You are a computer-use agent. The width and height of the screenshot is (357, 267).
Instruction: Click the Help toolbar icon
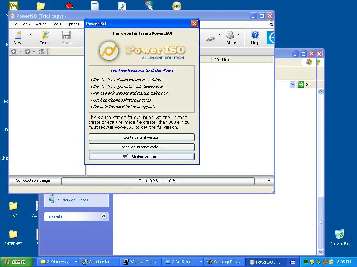tap(255, 38)
